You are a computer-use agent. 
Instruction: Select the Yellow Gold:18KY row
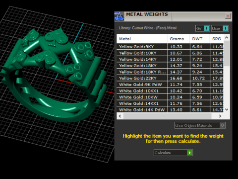(x=170, y=66)
